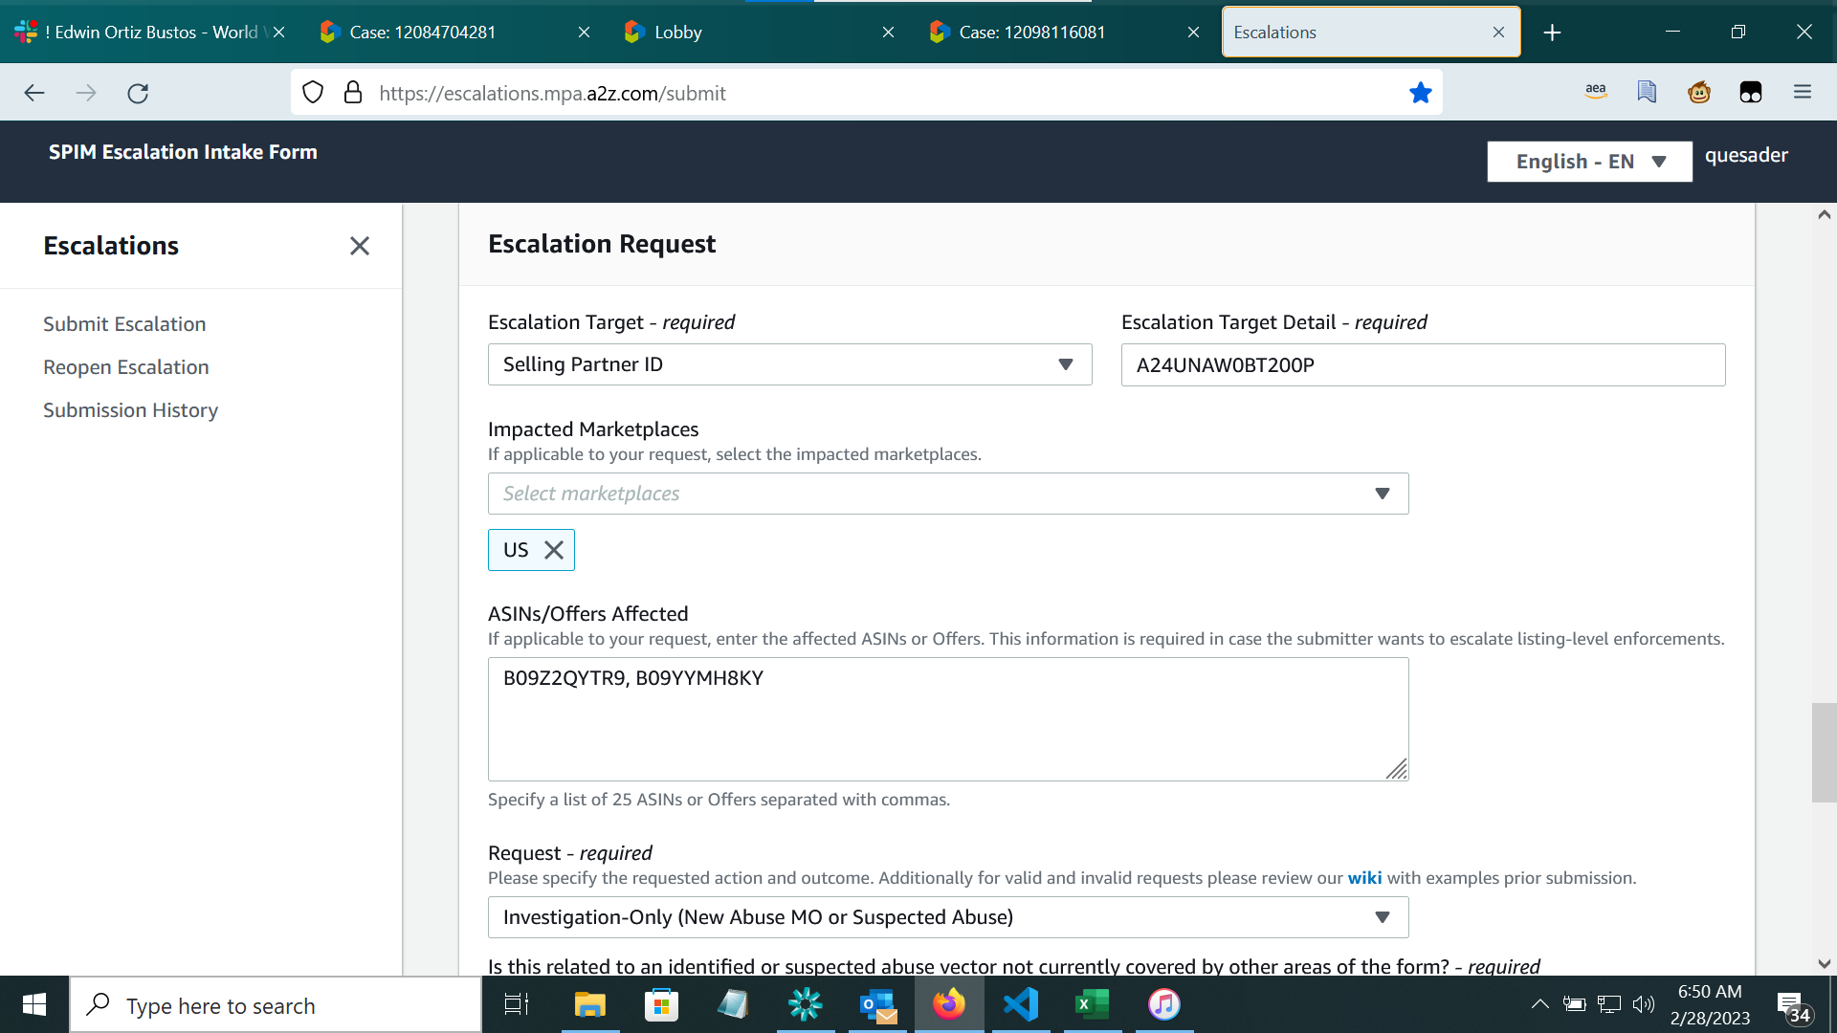Open Submit Escalation in sidebar
This screenshot has width=1837, height=1033.
124,324
